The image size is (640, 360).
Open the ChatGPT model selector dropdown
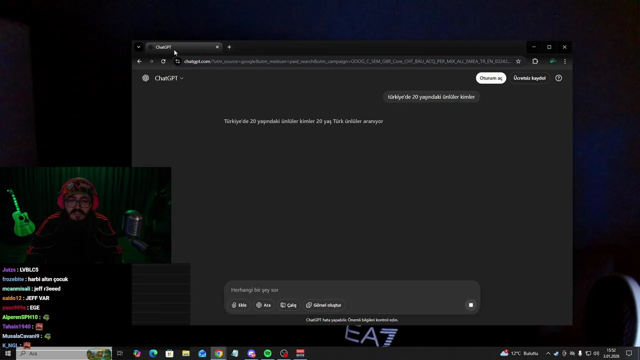[x=169, y=78]
